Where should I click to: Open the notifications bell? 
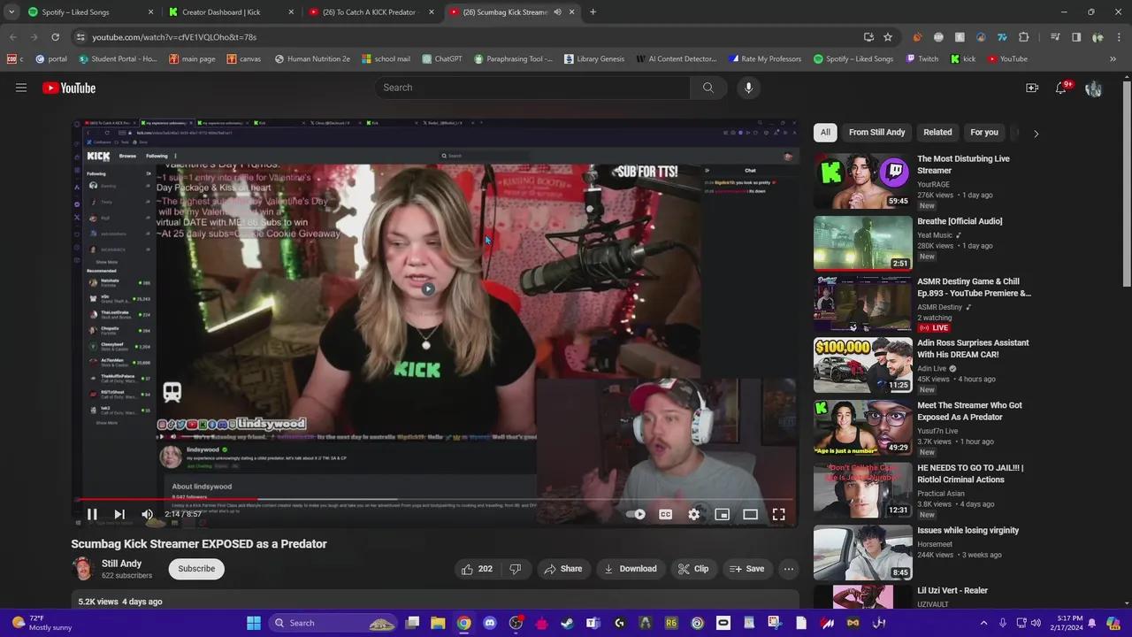click(x=1061, y=88)
